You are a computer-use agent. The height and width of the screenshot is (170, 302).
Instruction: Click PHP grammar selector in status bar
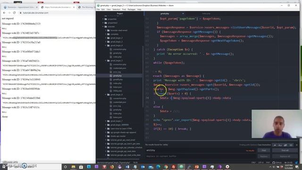tap(268, 162)
